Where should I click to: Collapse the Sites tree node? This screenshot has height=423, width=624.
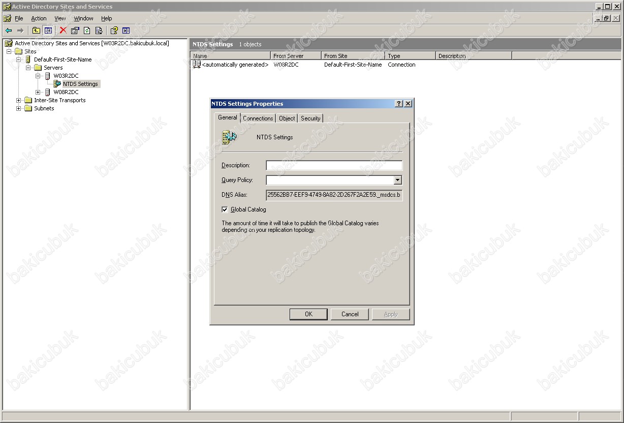[9, 51]
